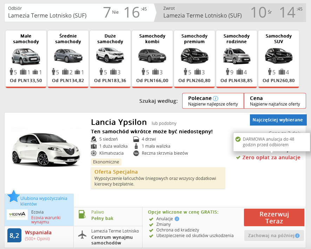Click the info icon beside Anulacje

pos(177,219)
